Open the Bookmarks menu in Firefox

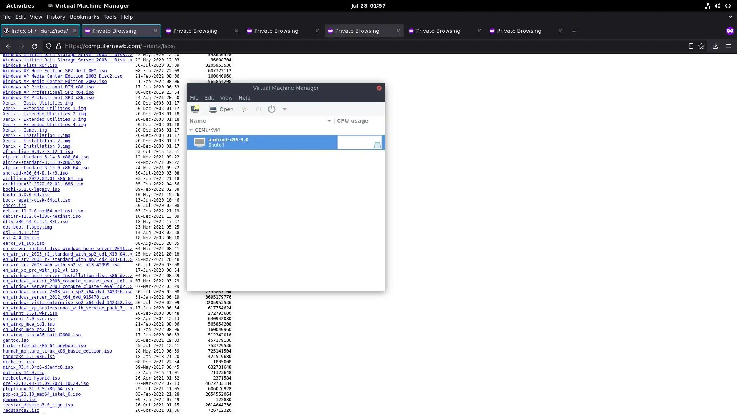(84, 17)
